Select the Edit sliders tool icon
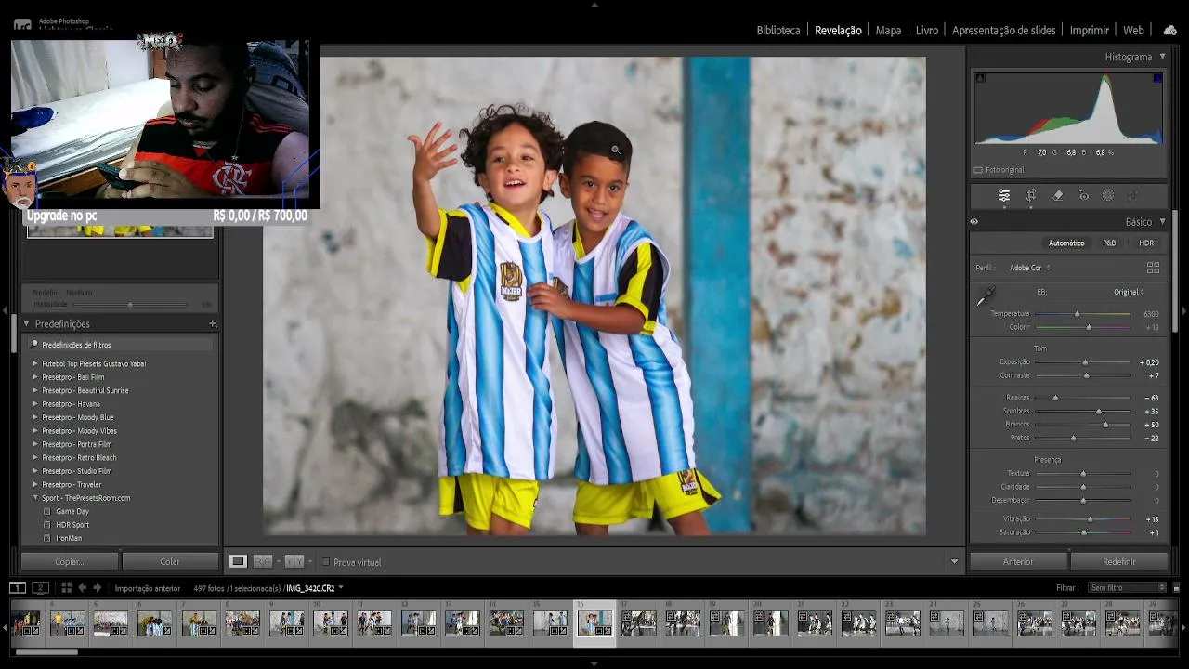Viewport: 1189px width, 669px height. click(1004, 195)
